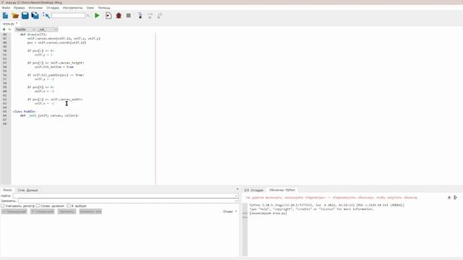Click the 'self.hit_bottom = True' code line
The width and height of the screenshot is (463, 260).
54,67
